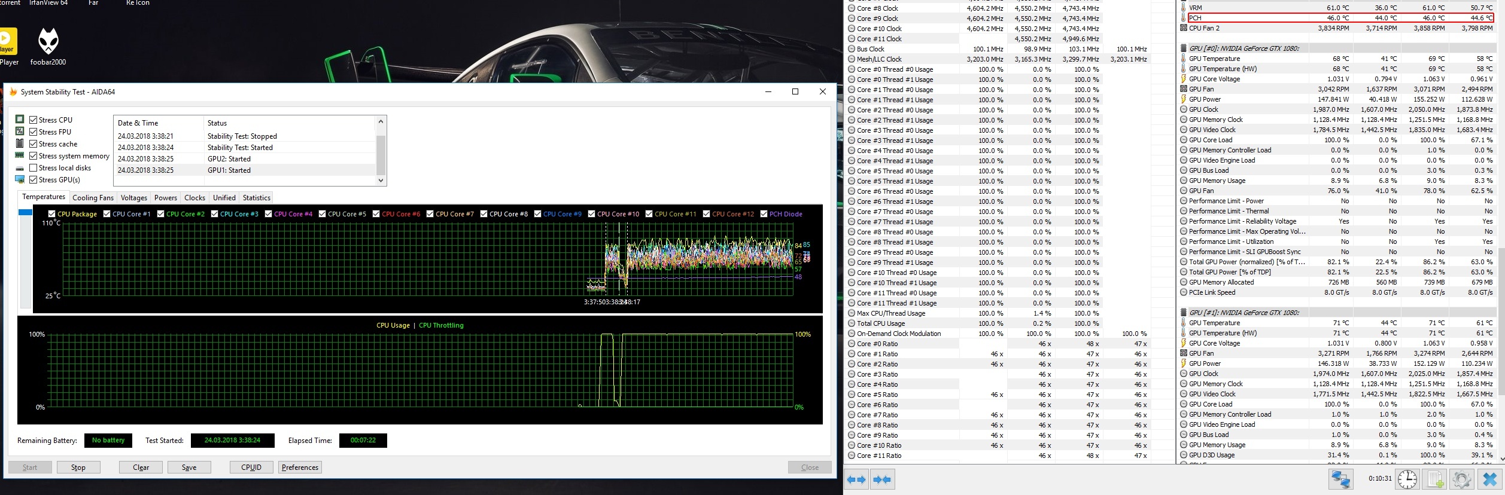Click the AIDA64 flame icon in title bar
Screen dimensions: 1505x495
click(x=13, y=91)
